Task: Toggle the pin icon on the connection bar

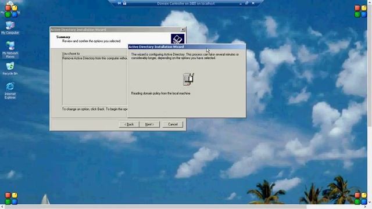Action: (x=119, y=3)
